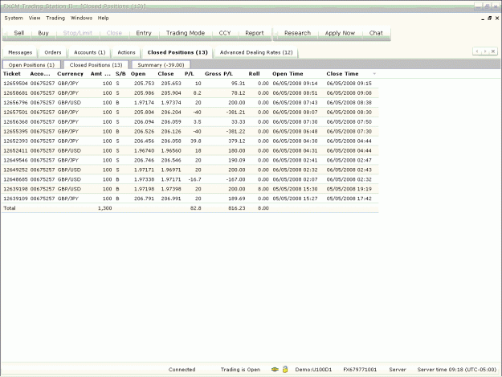Click the tab scroll left arrow
Screen dimensions: 502x377
tap(477, 51)
